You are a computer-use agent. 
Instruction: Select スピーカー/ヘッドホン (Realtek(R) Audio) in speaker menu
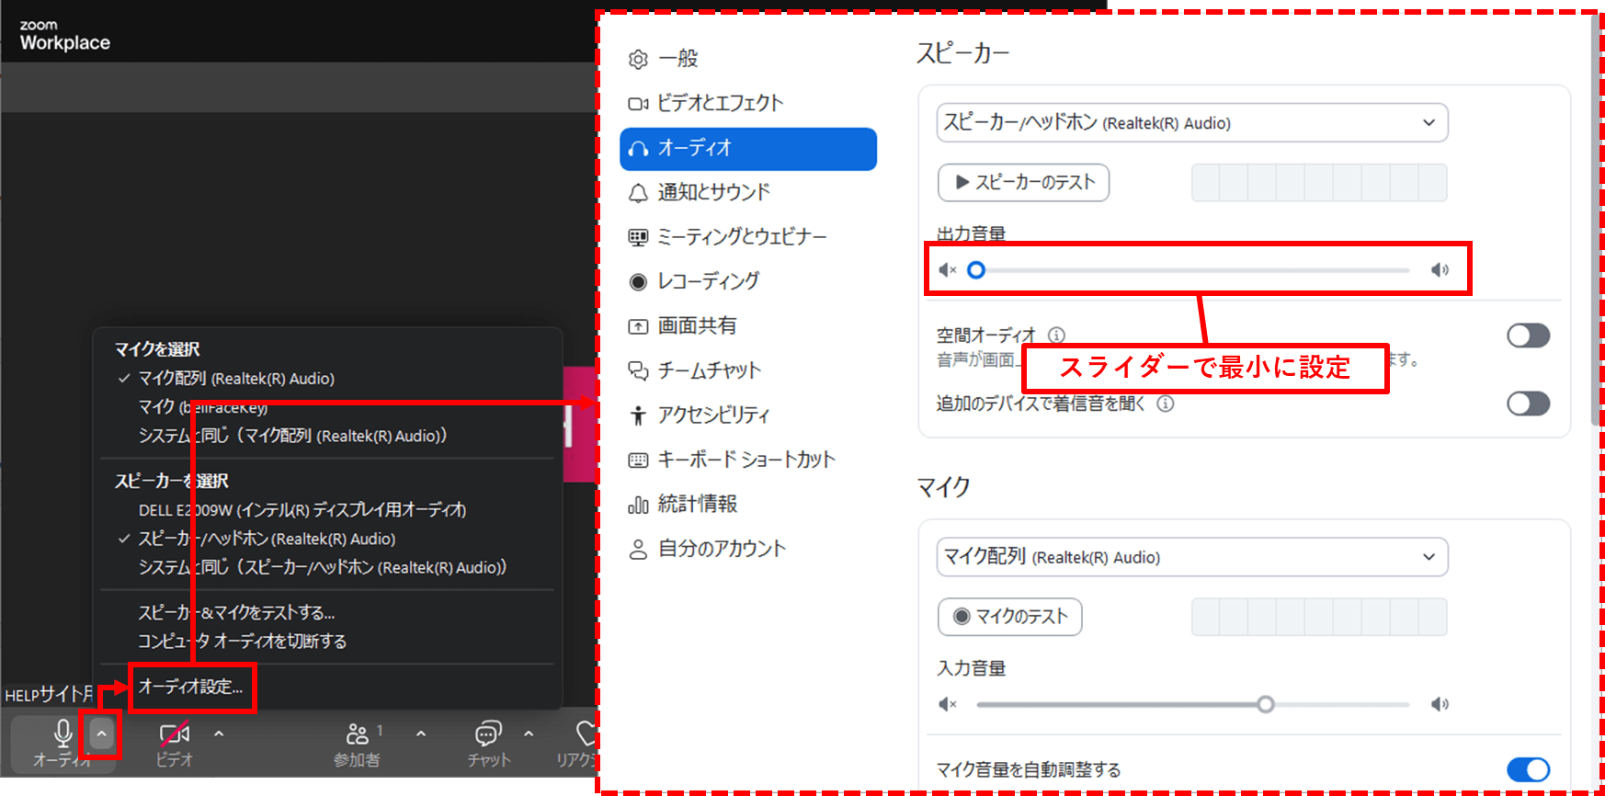[x=267, y=539]
